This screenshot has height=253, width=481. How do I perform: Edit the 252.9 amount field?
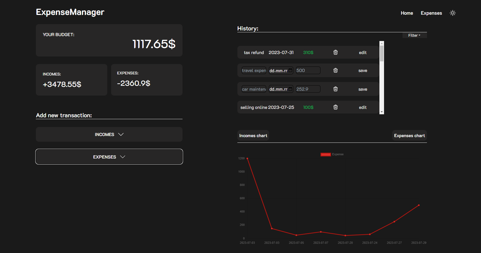[x=308, y=89]
